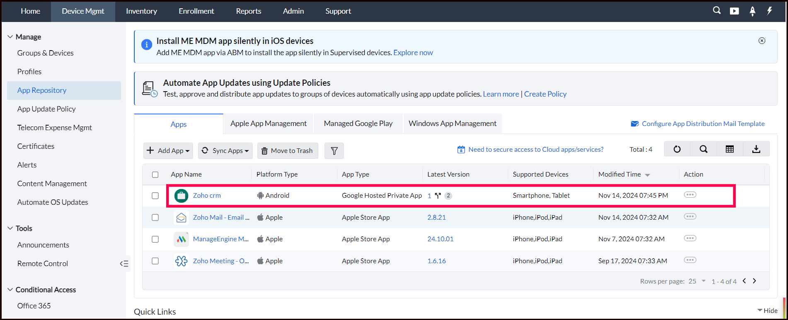
Task: Select all apps via header checkbox
Action: pyautogui.click(x=155, y=175)
